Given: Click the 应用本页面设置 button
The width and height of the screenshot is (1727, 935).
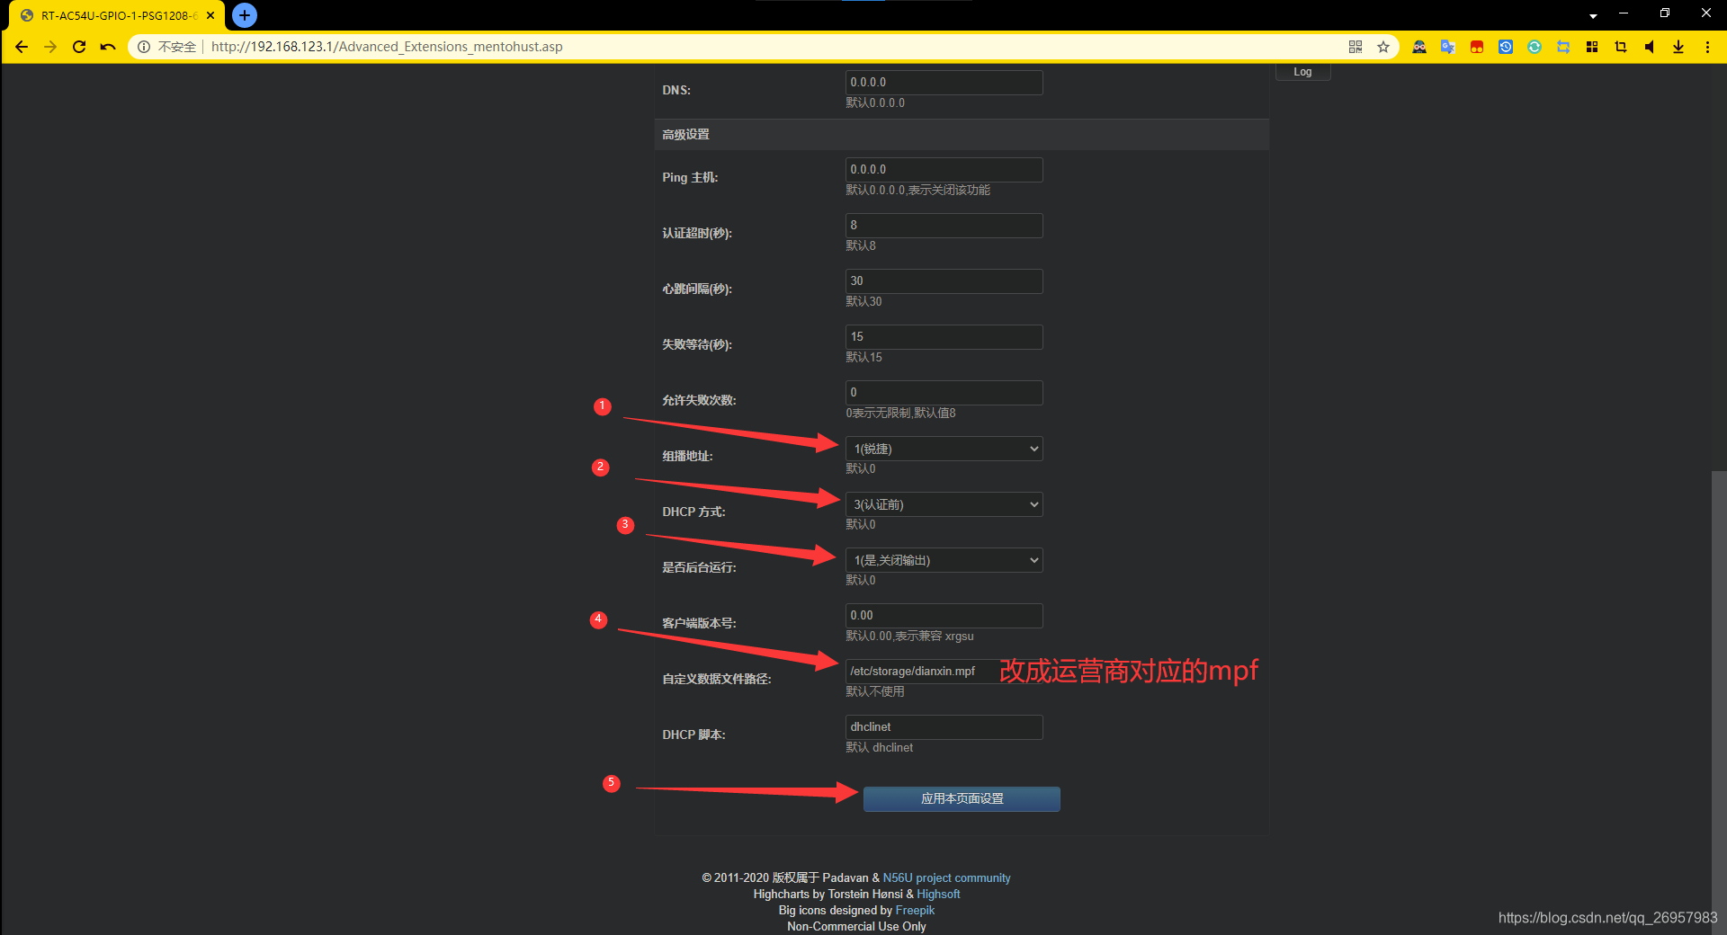Looking at the screenshot, I should (x=962, y=798).
